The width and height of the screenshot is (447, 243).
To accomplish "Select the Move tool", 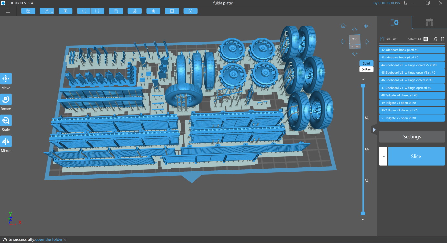I will pyautogui.click(x=6, y=79).
